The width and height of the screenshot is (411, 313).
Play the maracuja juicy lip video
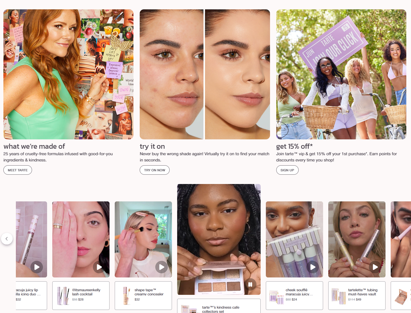point(37,267)
